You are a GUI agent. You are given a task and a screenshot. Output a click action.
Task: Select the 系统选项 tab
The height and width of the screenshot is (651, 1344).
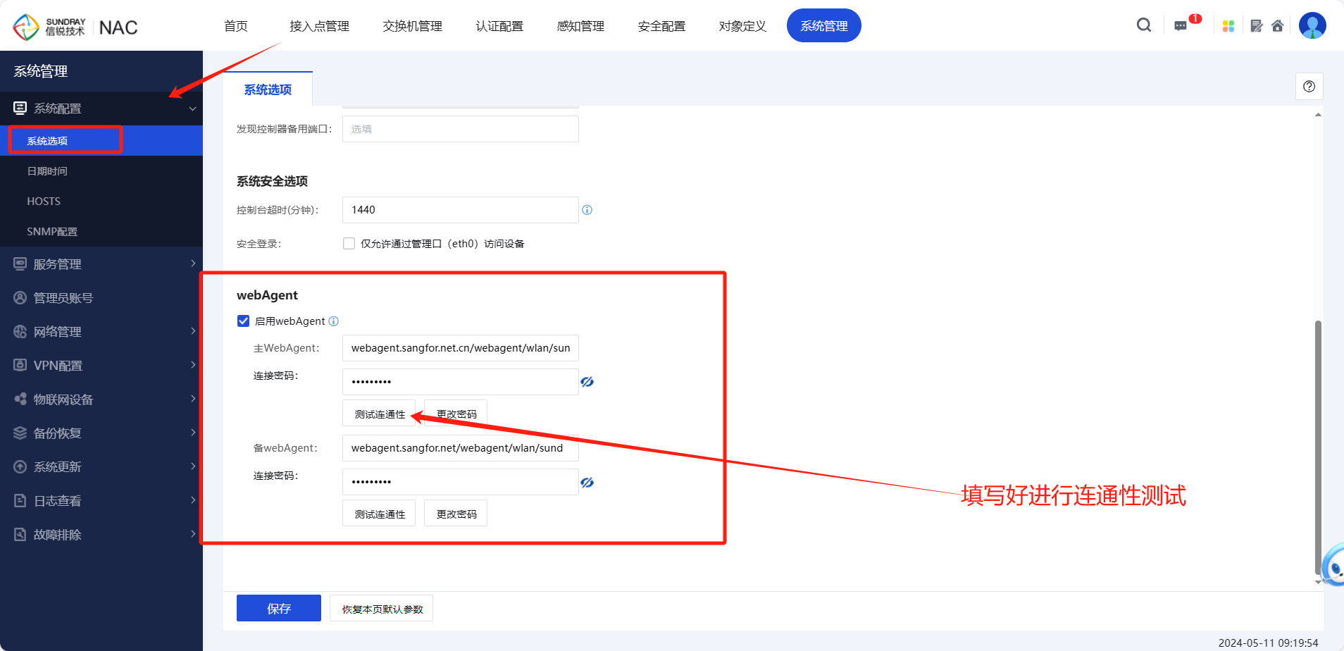pyautogui.click(x=268, y=89)
